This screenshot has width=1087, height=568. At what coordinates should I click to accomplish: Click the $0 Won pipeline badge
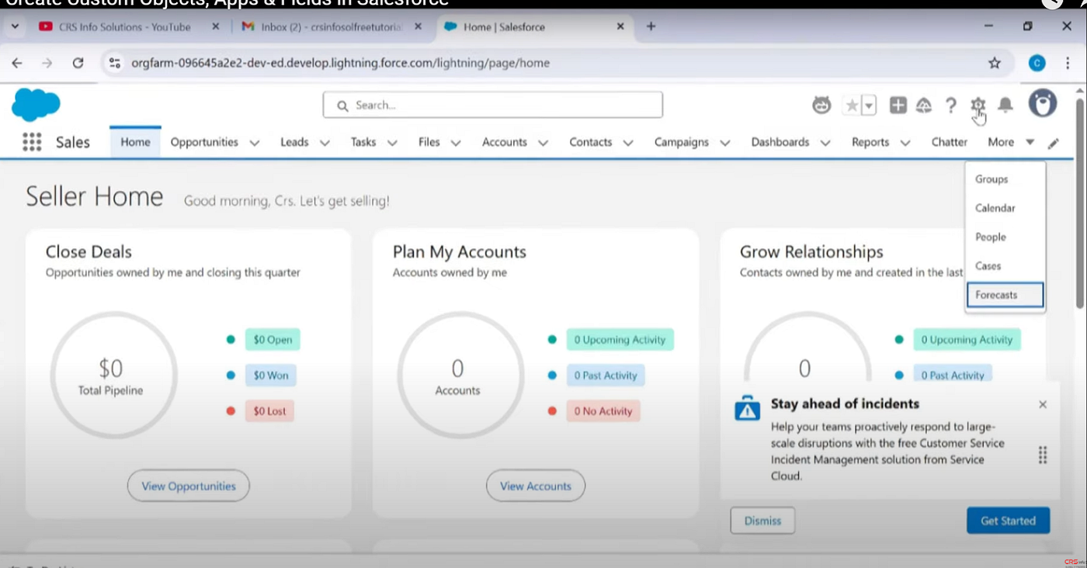[270, 375]
